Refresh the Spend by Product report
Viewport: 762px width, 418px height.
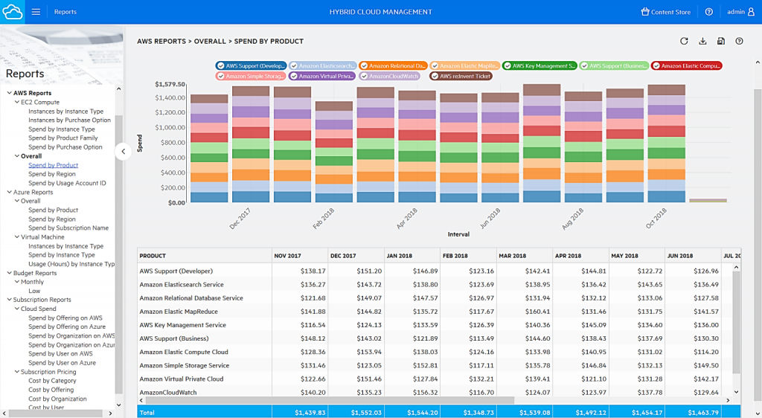pyautogui.click(x=685, y=42)
